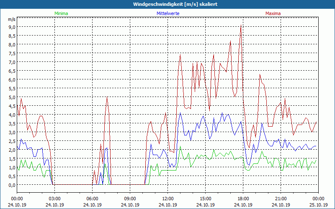Click the '25.10.19' date label
The height and width of the screenshot is (209, 335).
(x=318, y=205)
